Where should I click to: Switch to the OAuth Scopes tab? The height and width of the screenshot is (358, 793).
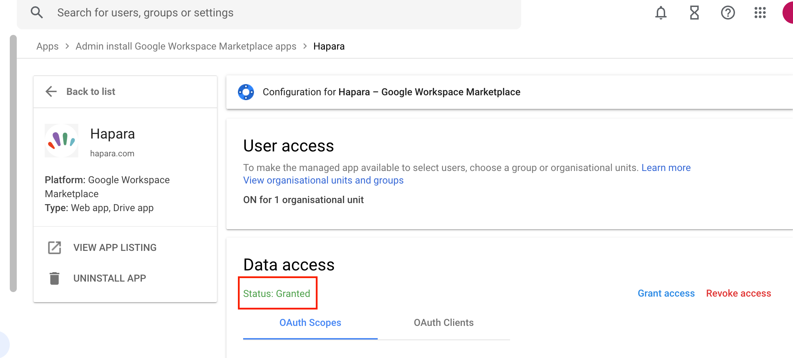(x=310, y=323)
